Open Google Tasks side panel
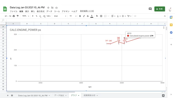The height and width of the screenshot is (98, 175). [171, 33]
